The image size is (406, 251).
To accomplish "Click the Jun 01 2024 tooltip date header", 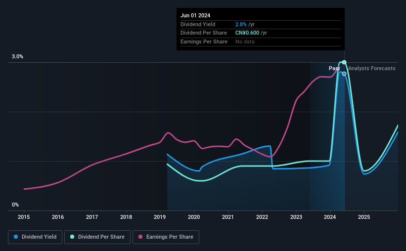I will 195,15.
